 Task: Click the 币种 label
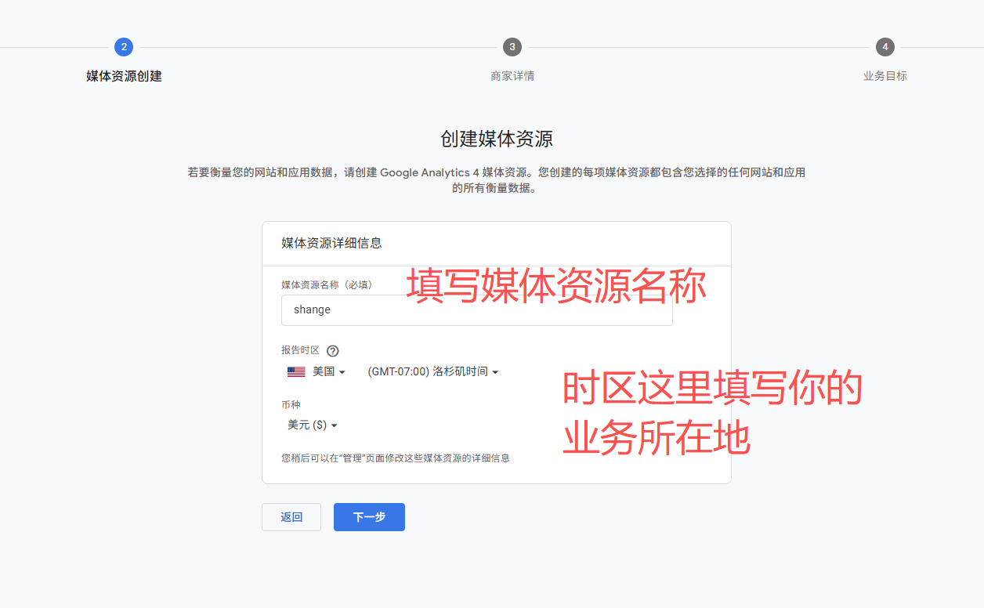tap(291, 404)
